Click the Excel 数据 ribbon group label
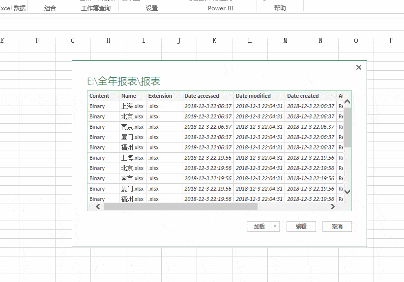 click(13, 8)
